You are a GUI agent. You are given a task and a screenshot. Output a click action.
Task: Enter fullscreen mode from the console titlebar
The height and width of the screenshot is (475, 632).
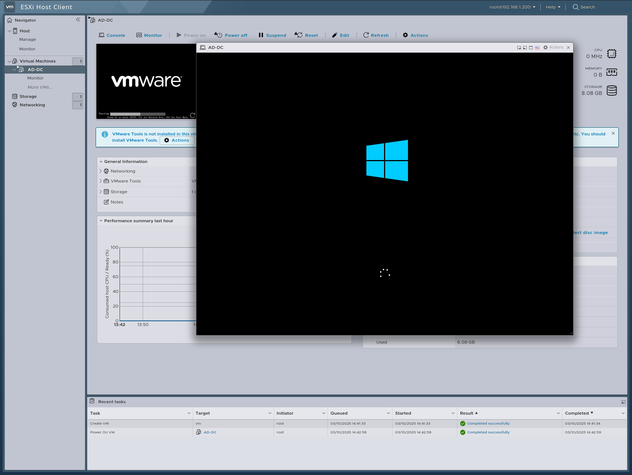531,47
